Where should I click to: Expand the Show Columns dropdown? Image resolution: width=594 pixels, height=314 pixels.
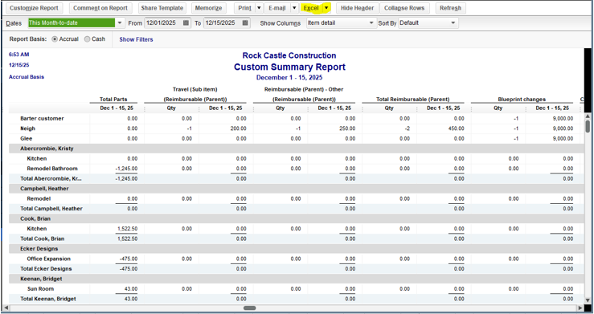click(371, 22)
